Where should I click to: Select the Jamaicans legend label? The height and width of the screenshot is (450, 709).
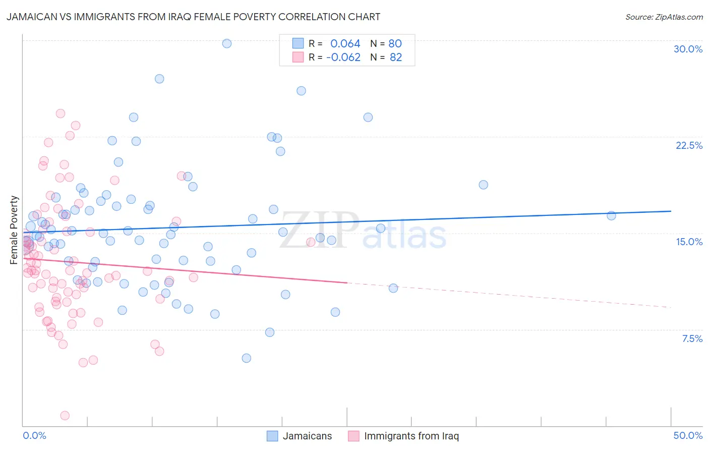tap(307, 436)
